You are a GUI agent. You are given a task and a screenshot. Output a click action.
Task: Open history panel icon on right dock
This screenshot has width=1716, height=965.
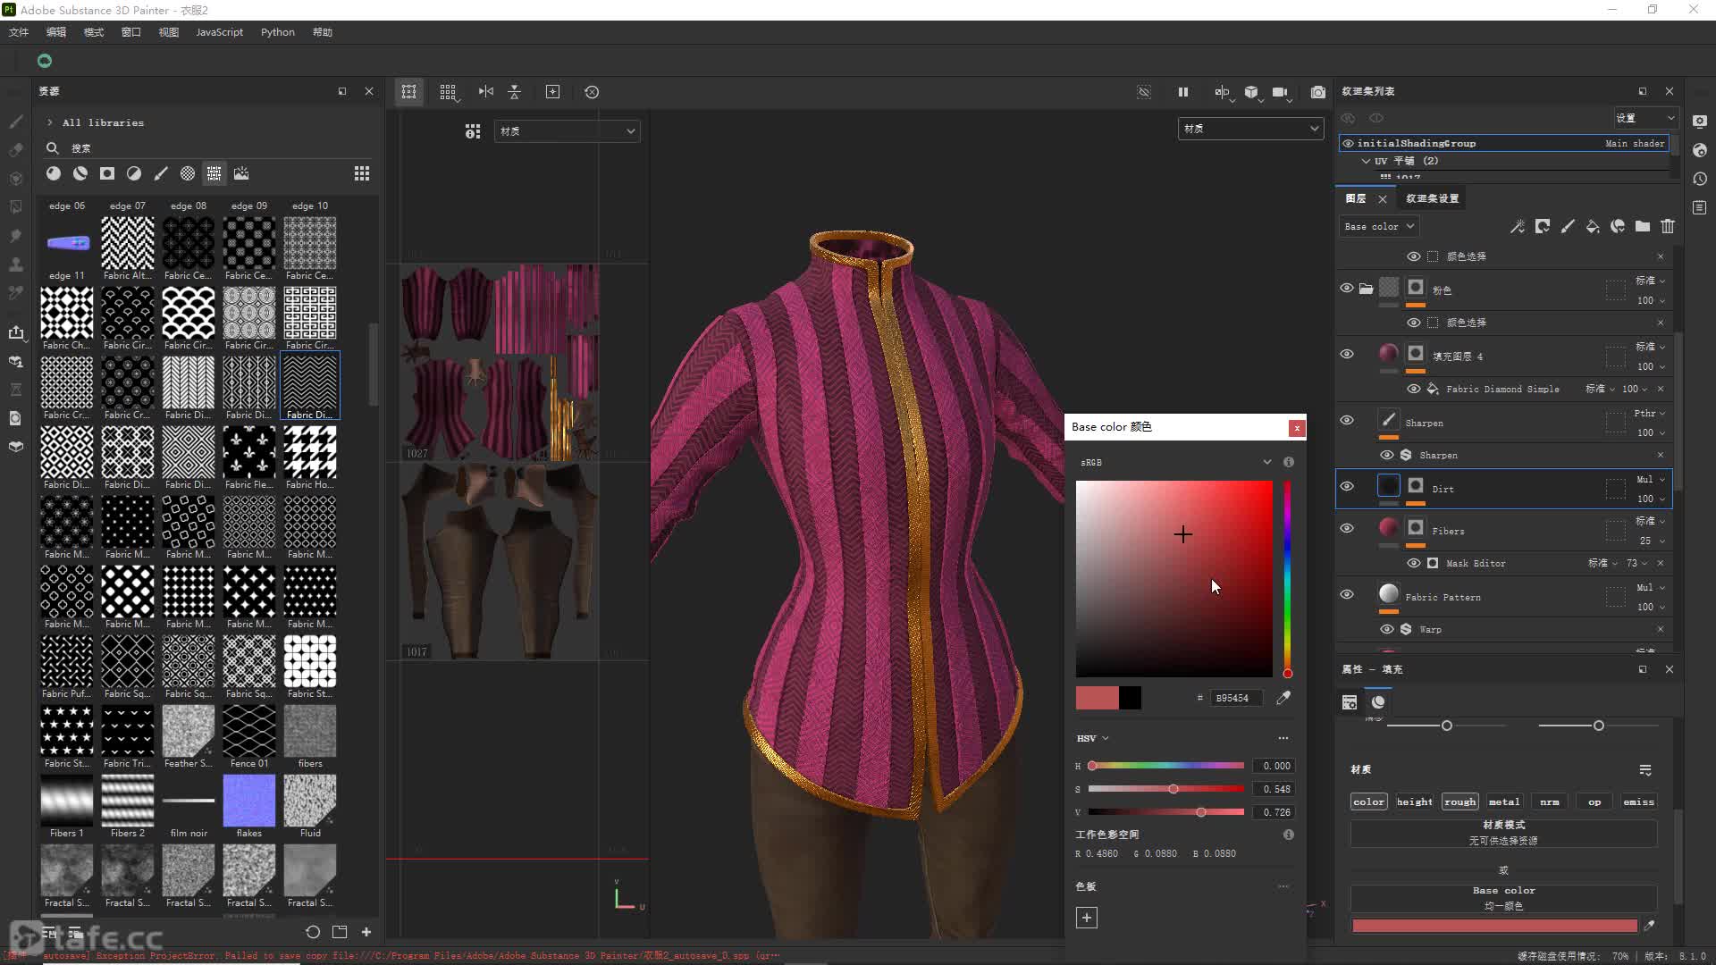1700,179
